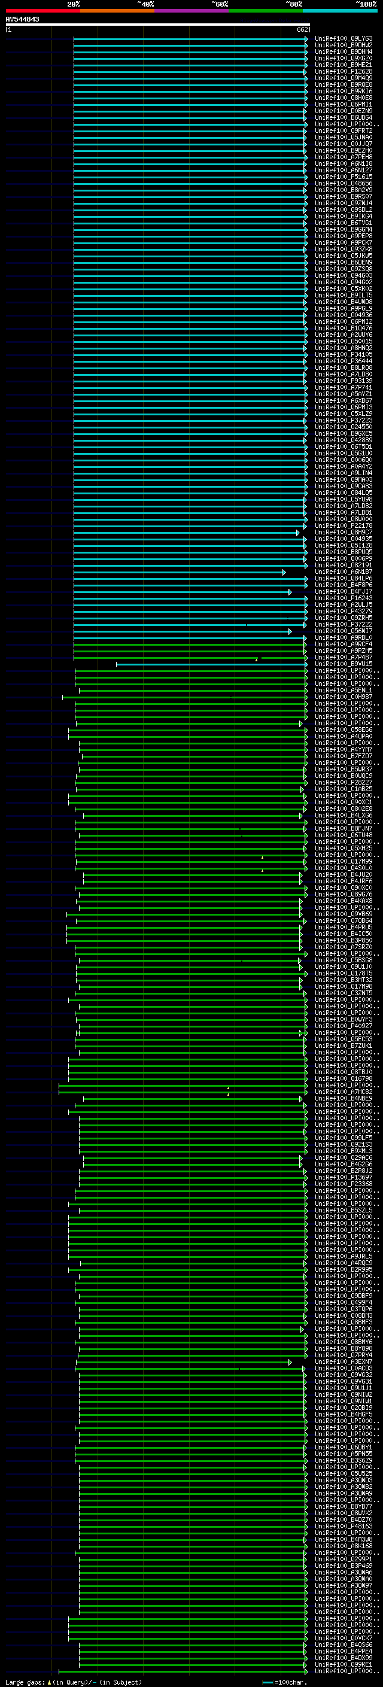The image size is (383, 1687).
Task: Open hit UniRef100_C5XK02
Action: [344, 289]
